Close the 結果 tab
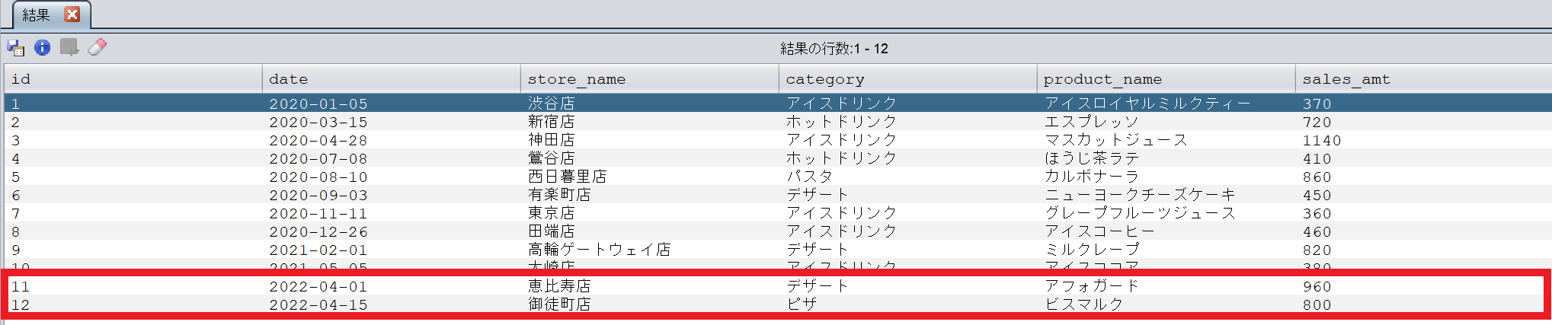 [x=72, y=14]
